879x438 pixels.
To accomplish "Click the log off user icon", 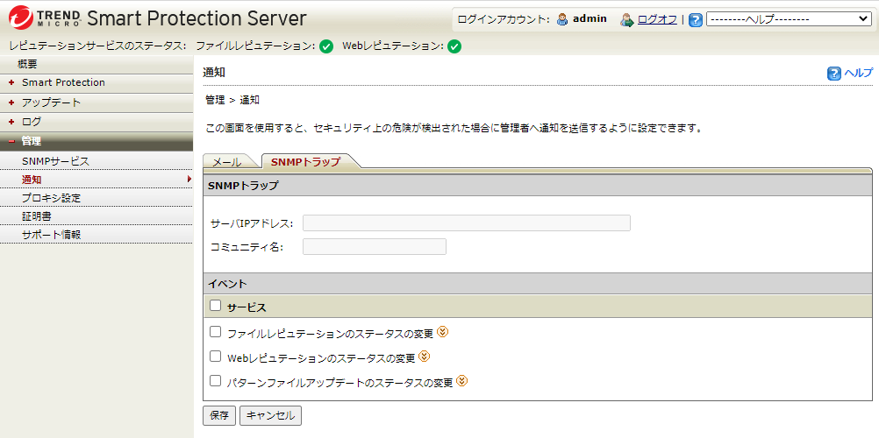I will (626, 19).
